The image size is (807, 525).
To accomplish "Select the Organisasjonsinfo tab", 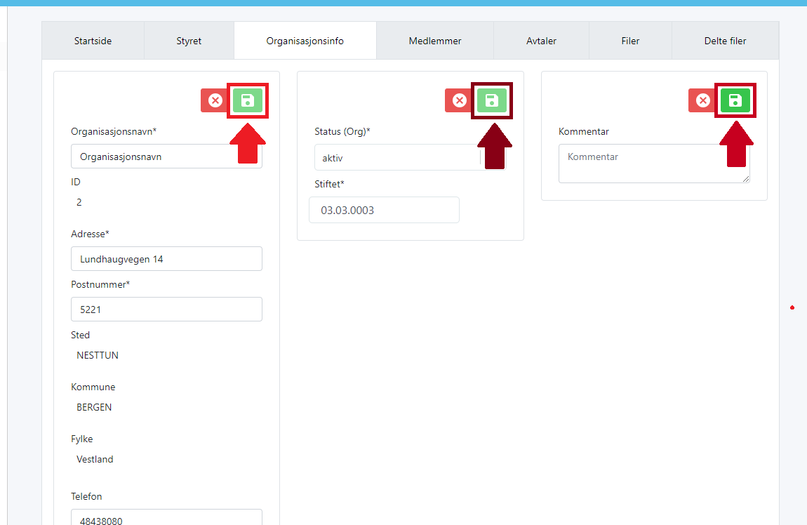I will coord(305,41).
